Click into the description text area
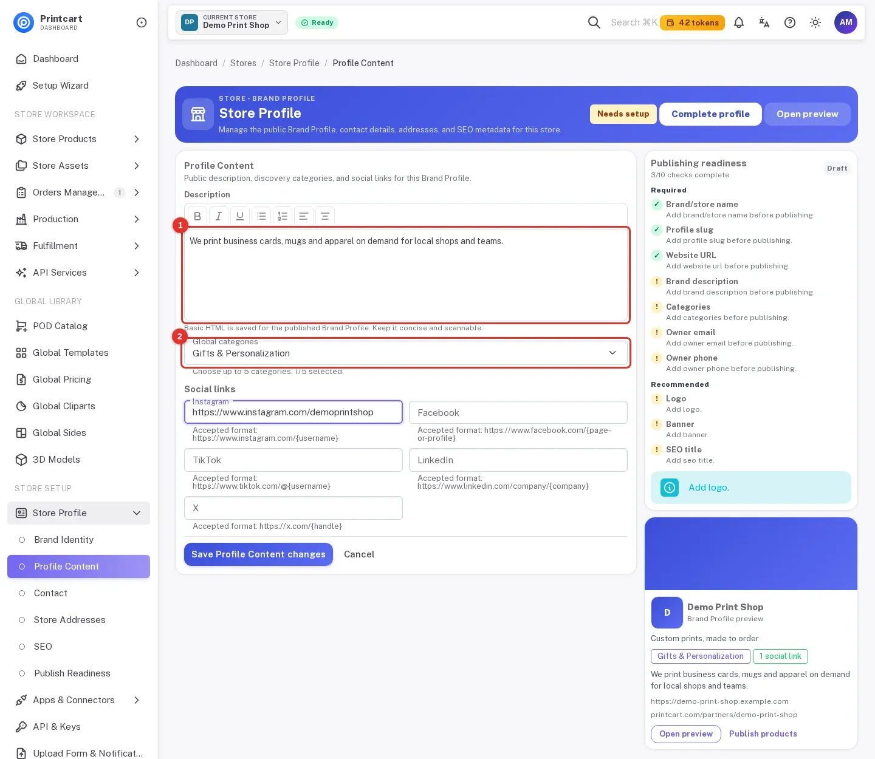This screenshot has width=875, height=759. tap(406, 274)
